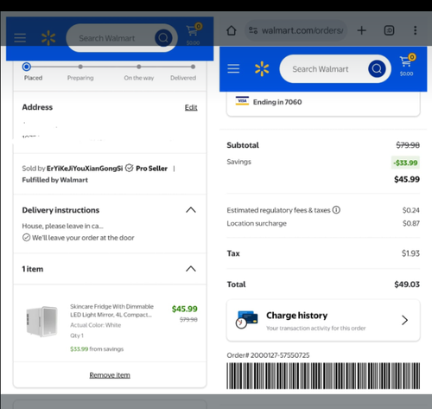Click Order# 2000127-57550725 text
Image resolution: width=432 pixels, height=409 pixels.
(x=268, y=355)
